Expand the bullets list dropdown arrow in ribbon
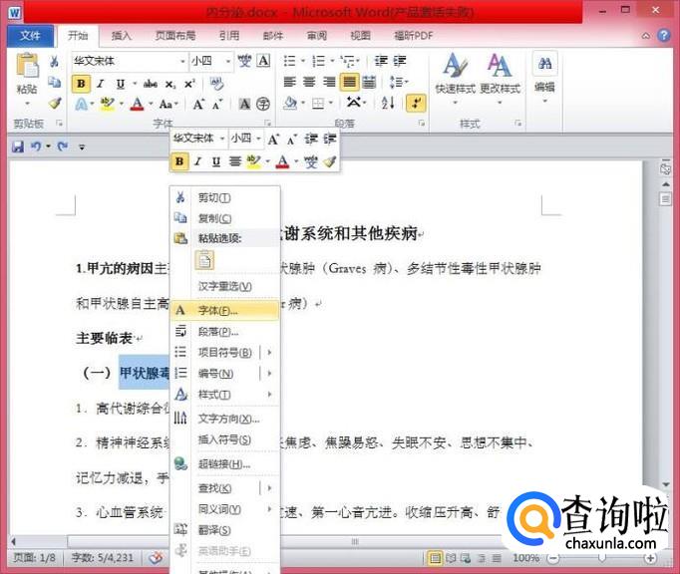Screen dimensions: 680x574 (x=303, y=61)
